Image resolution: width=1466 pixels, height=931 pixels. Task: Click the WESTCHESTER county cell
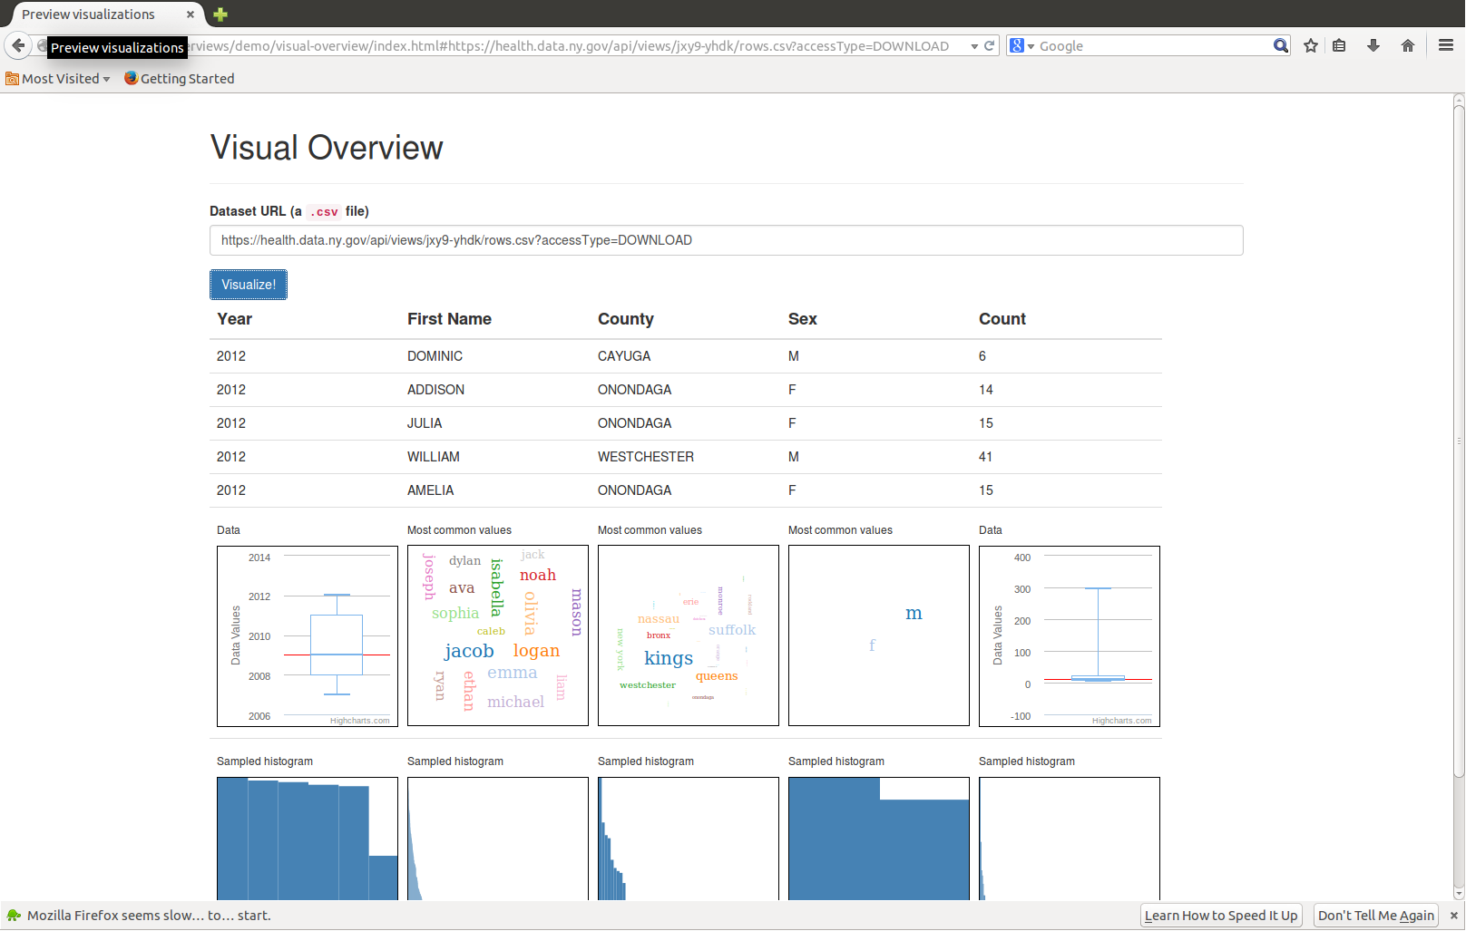[x=646, y=457]
